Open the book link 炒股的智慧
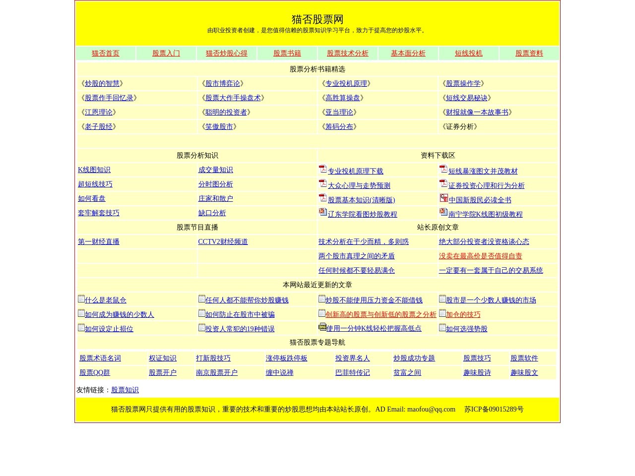This screenshot has width=635, height=476. tap(102, 83)
